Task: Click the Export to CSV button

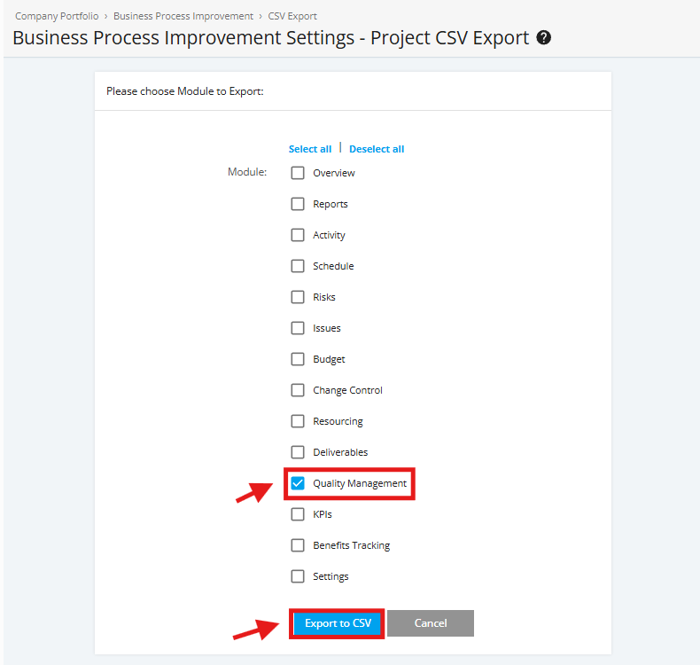Action: [x=338, y=623]
